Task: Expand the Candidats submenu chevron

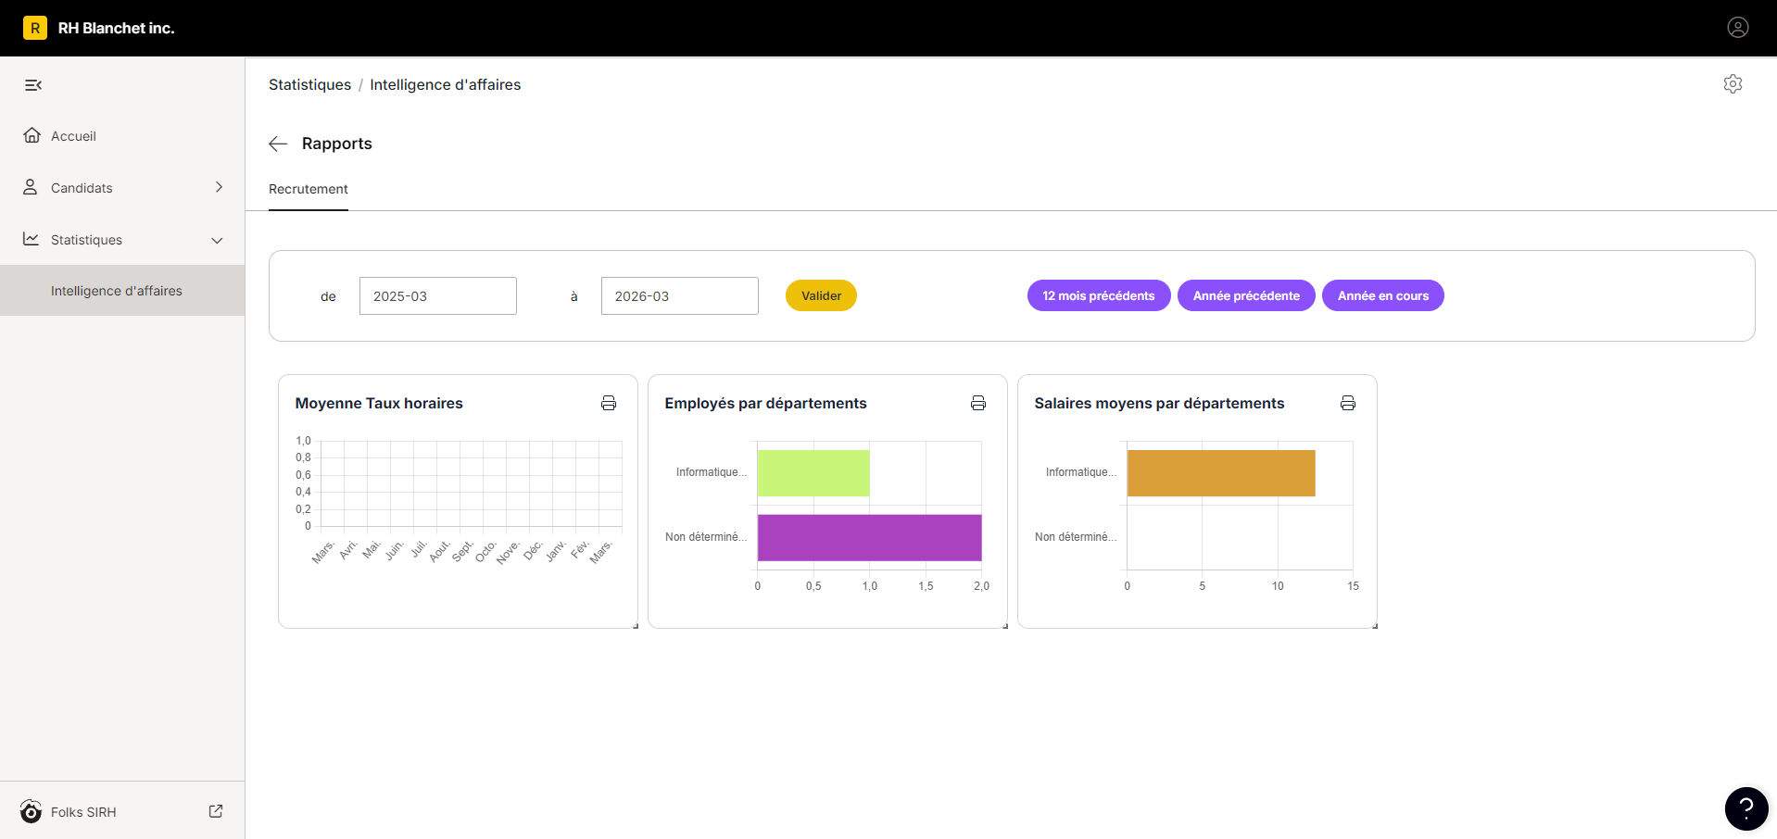Action: [219, 187]
